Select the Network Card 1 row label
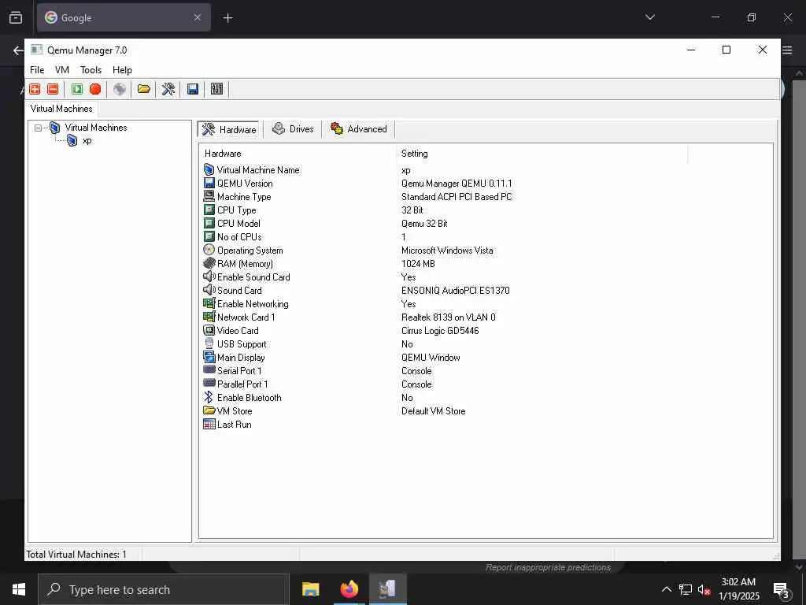This screenshot has width=806, height=605. click(x=246, y=317)
